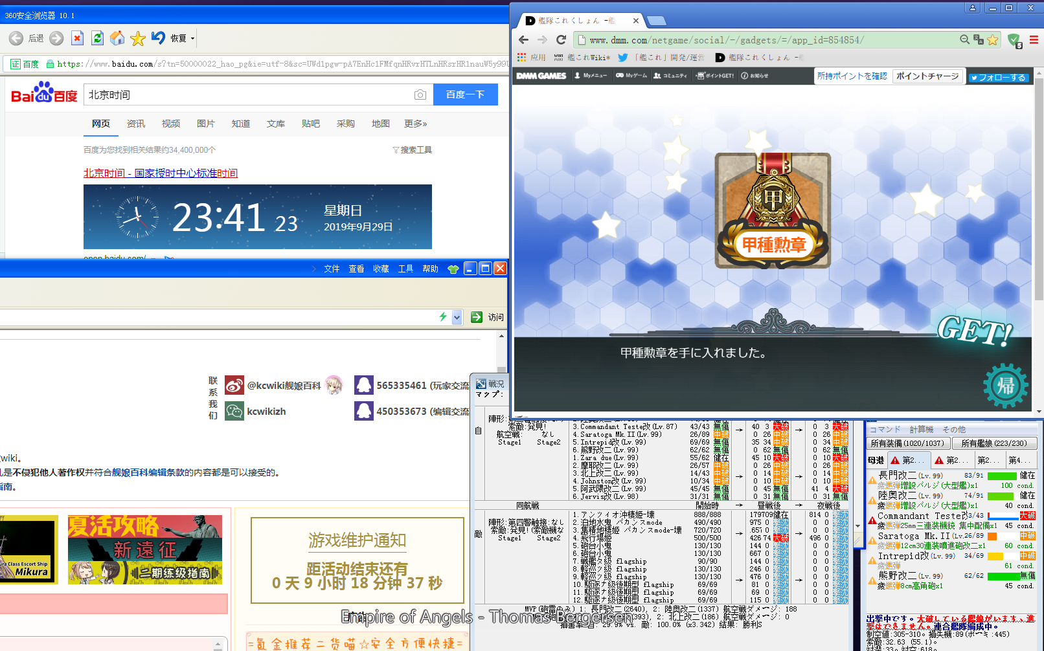Screen dimensions: 1044x651
Task: Click the 所有装備 (1020/1037) button
Action: (908, 443)
